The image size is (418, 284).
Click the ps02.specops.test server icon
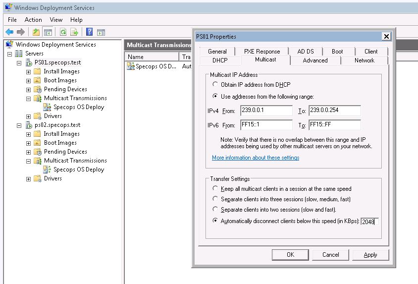(x=29, y=125)
